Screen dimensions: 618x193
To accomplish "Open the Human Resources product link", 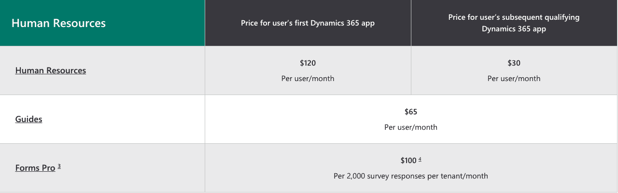I will 51,70.
